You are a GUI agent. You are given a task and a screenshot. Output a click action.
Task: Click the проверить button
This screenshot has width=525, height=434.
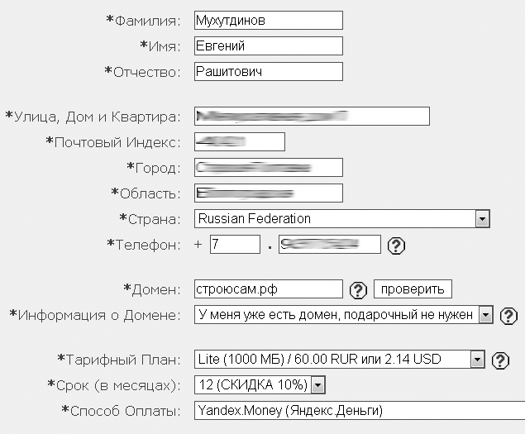[x=413, y=289]
